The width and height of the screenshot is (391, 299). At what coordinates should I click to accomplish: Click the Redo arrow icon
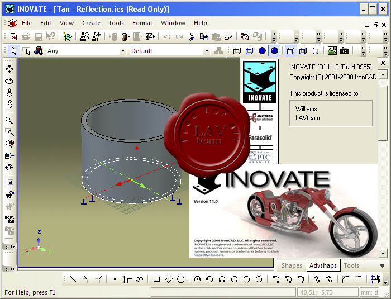pyautogui.click(x=179, y=37)
